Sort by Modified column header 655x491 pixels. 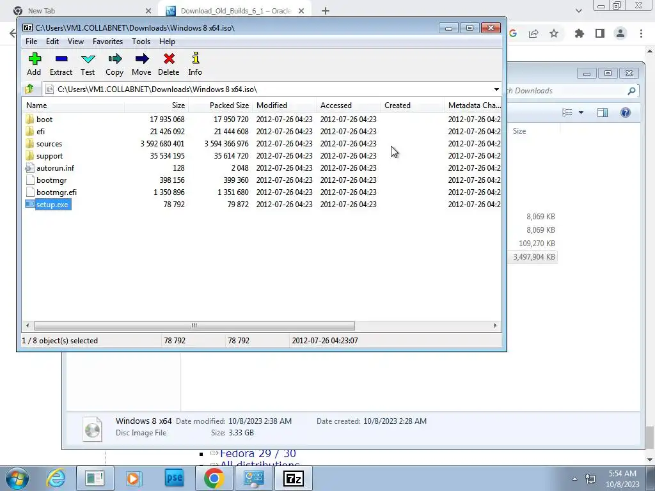pos(285,105)
